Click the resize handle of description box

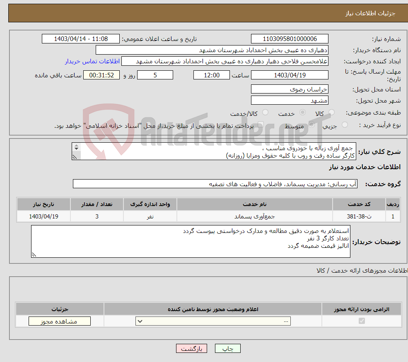coord(75,157)
